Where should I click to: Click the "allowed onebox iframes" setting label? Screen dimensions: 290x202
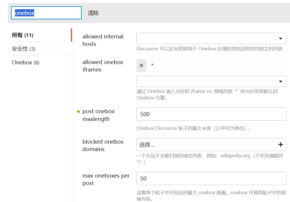tap(103, 66)
